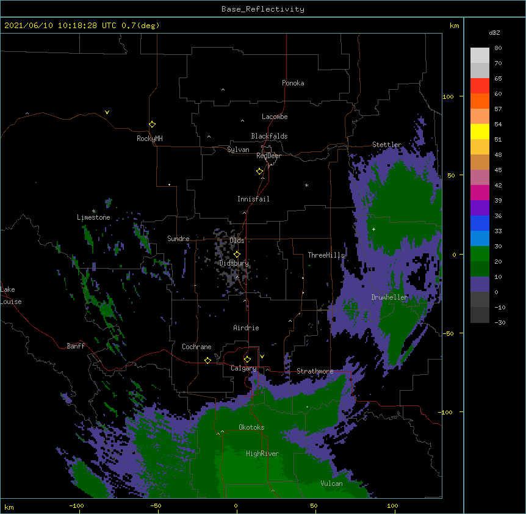526x514 pixels.
Task: Click the Base_Reflectivity title
Action: point(263,9)
